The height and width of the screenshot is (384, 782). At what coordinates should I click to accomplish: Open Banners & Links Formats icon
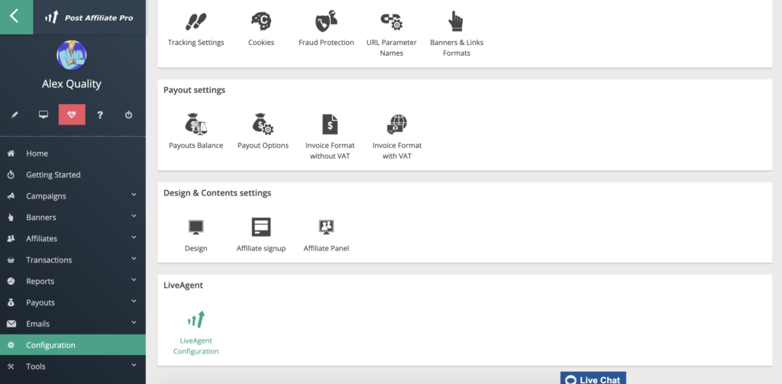pos(457,22)
